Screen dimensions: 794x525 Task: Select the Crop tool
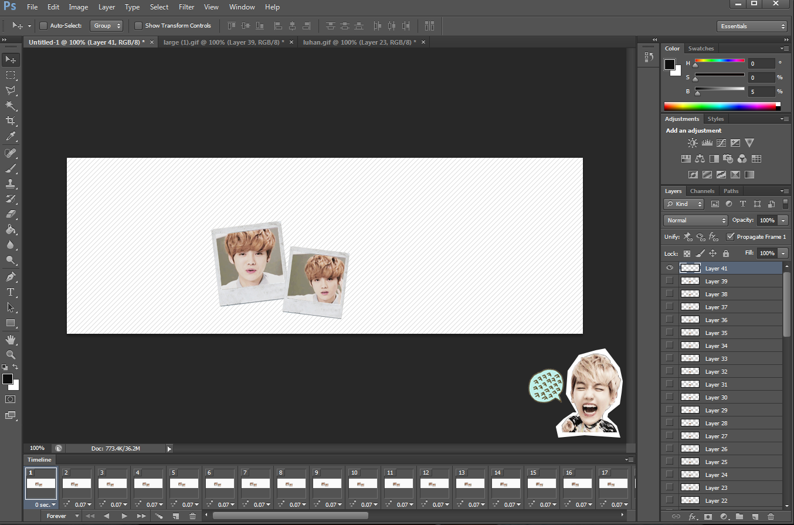coord(11,121)
